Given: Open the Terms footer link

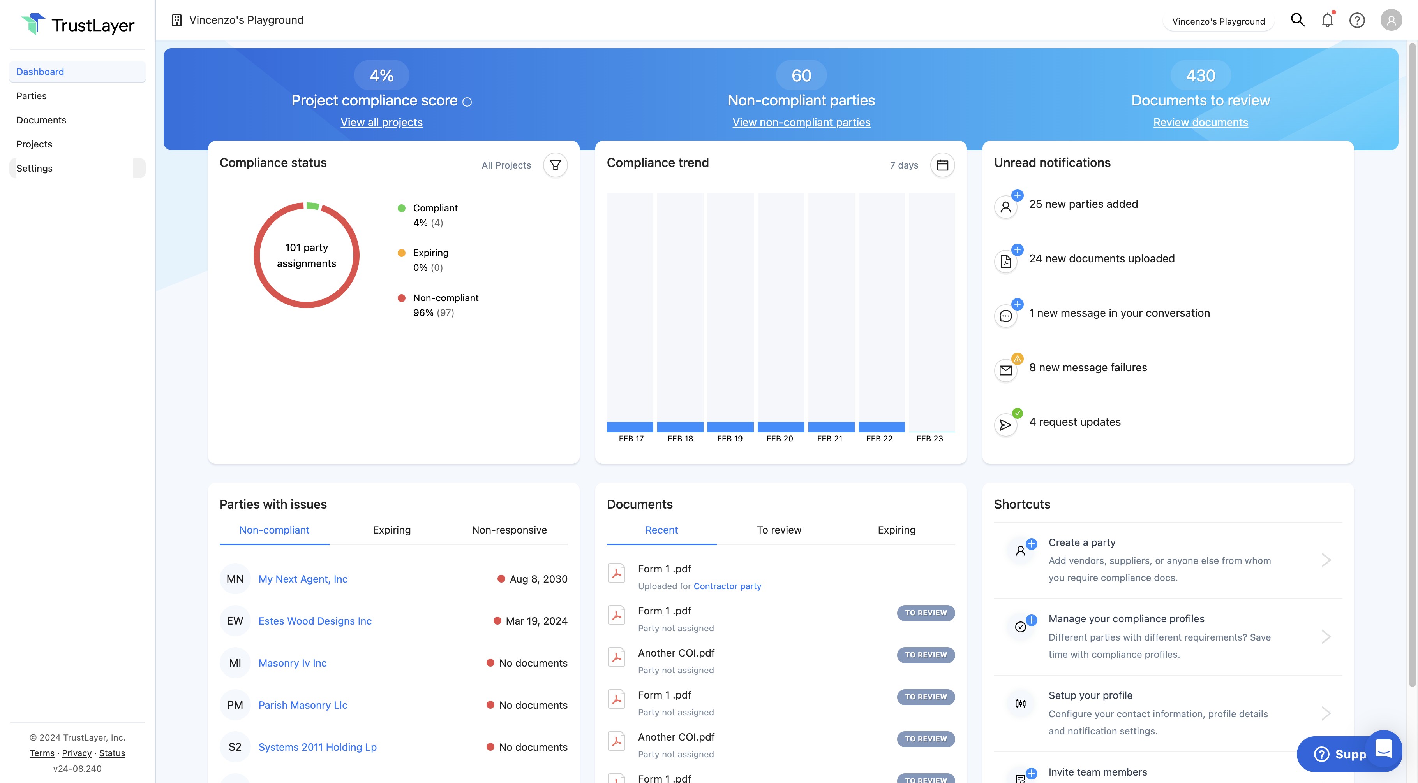Looking at the screenshot, I should pos(42,753).
